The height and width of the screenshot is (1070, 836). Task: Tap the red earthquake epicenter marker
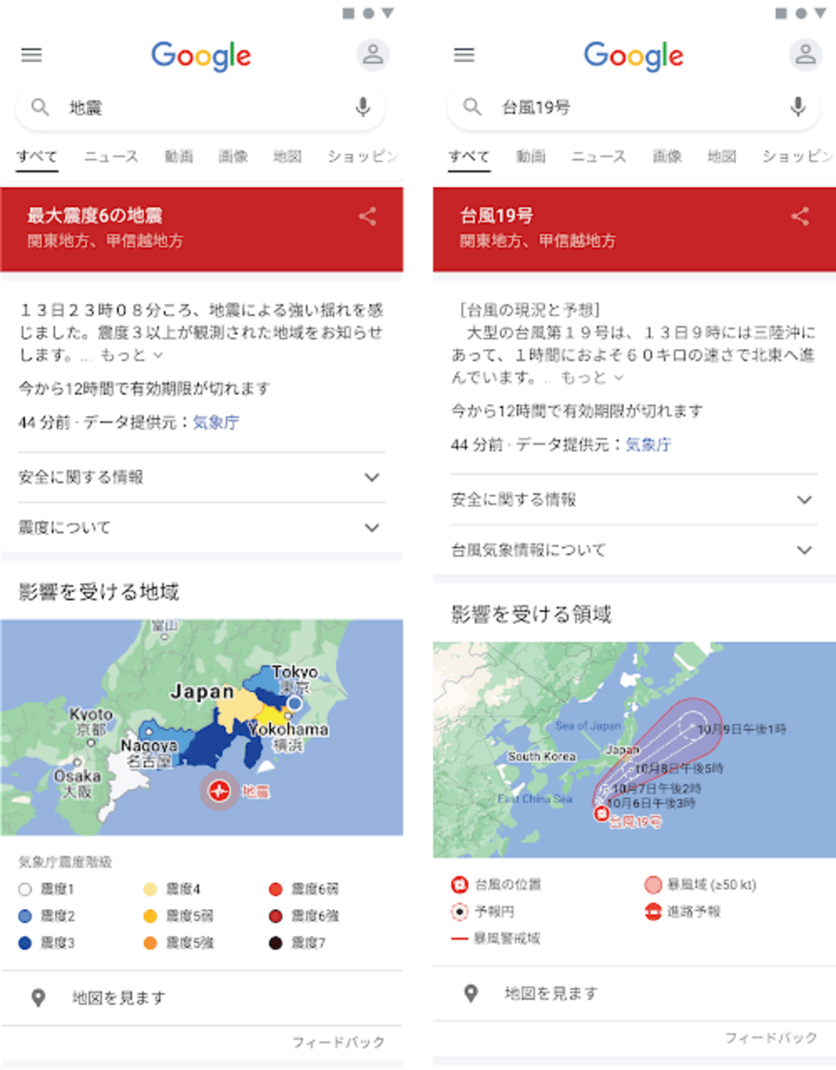point(219,790)
